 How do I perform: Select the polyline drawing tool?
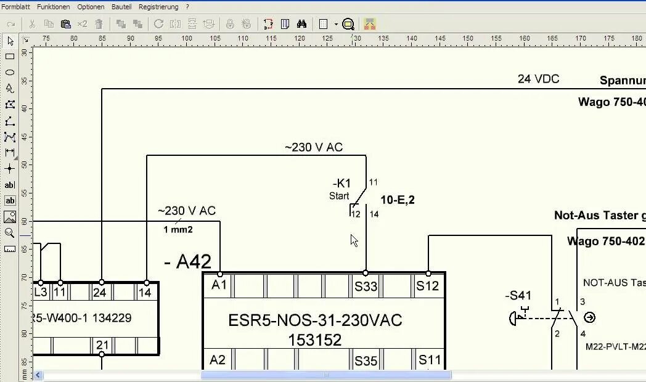[10, 121]
